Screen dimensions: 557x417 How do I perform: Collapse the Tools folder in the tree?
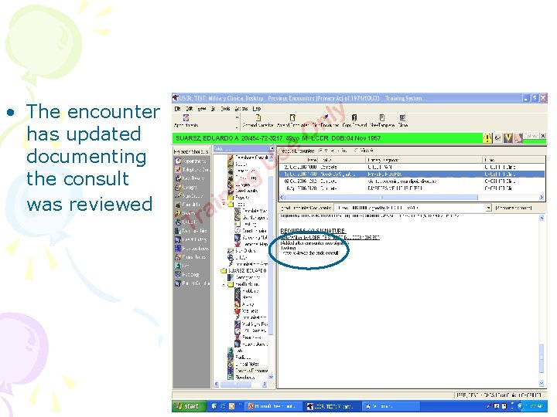coord(224,204)
